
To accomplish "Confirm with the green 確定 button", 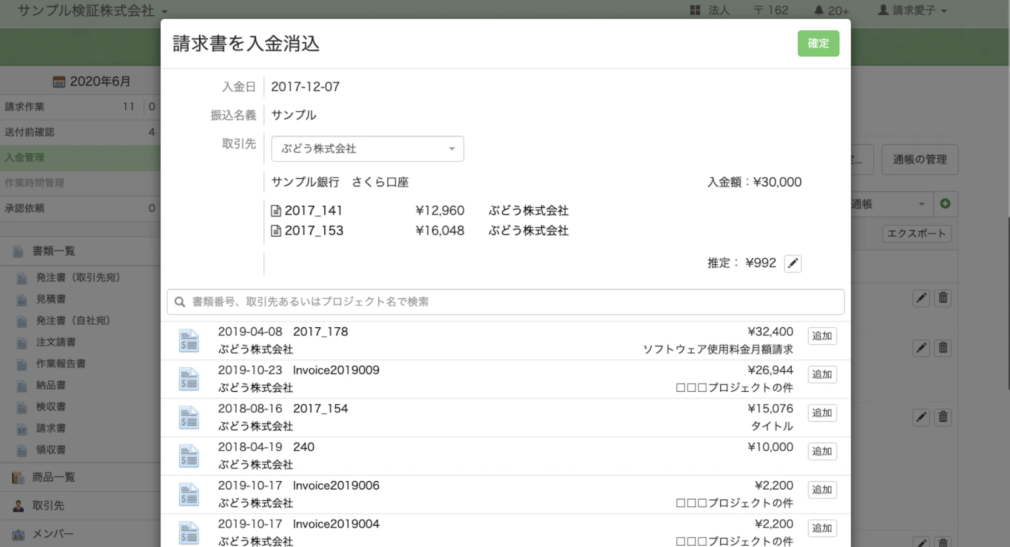I will point(818,43).
